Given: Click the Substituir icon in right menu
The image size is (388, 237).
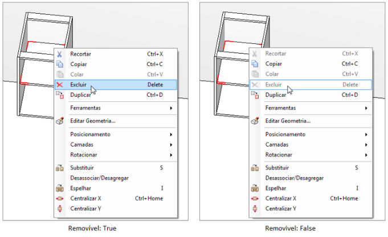Looking at the screenshot, I should 255,167.
